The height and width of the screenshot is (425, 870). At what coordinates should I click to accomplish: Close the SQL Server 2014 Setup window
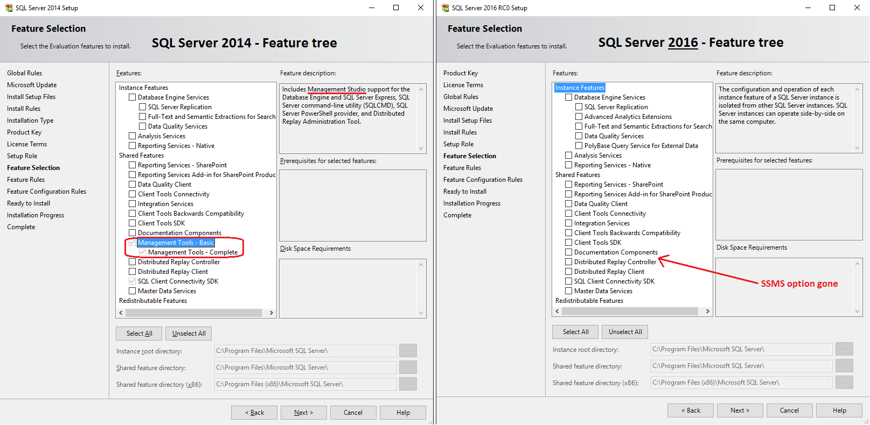(421, 8)
